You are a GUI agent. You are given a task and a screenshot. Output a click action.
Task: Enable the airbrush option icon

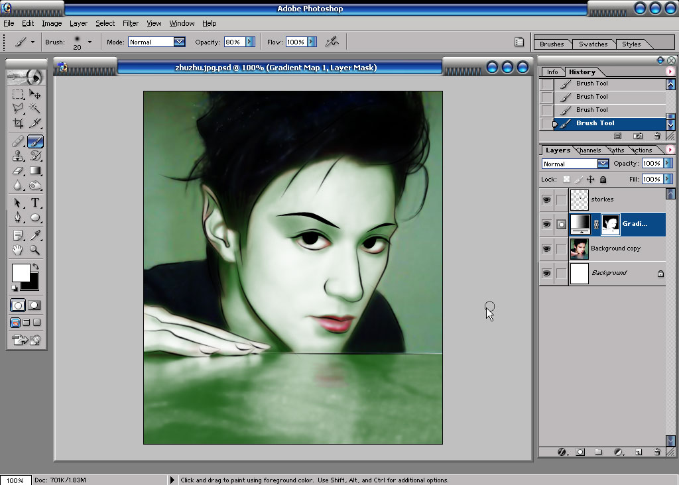(x=332, y=42)
